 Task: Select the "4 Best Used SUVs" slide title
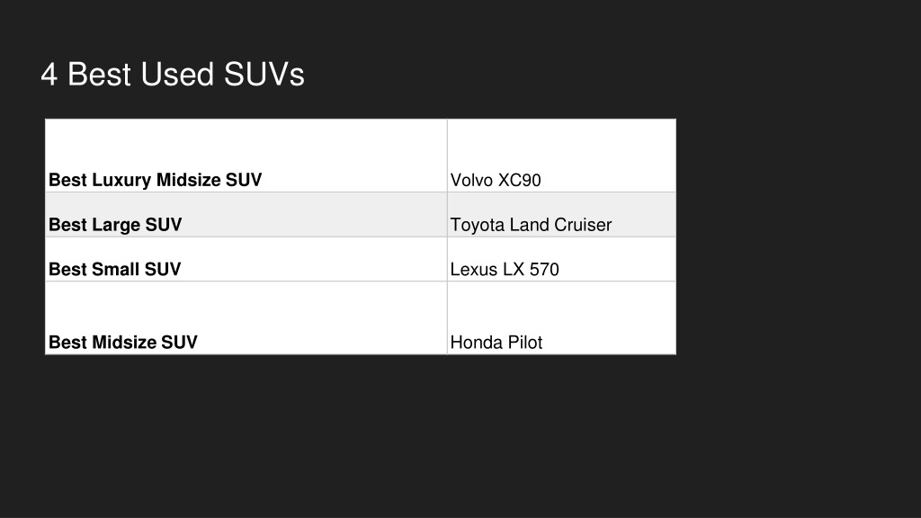tap(173, 75)
